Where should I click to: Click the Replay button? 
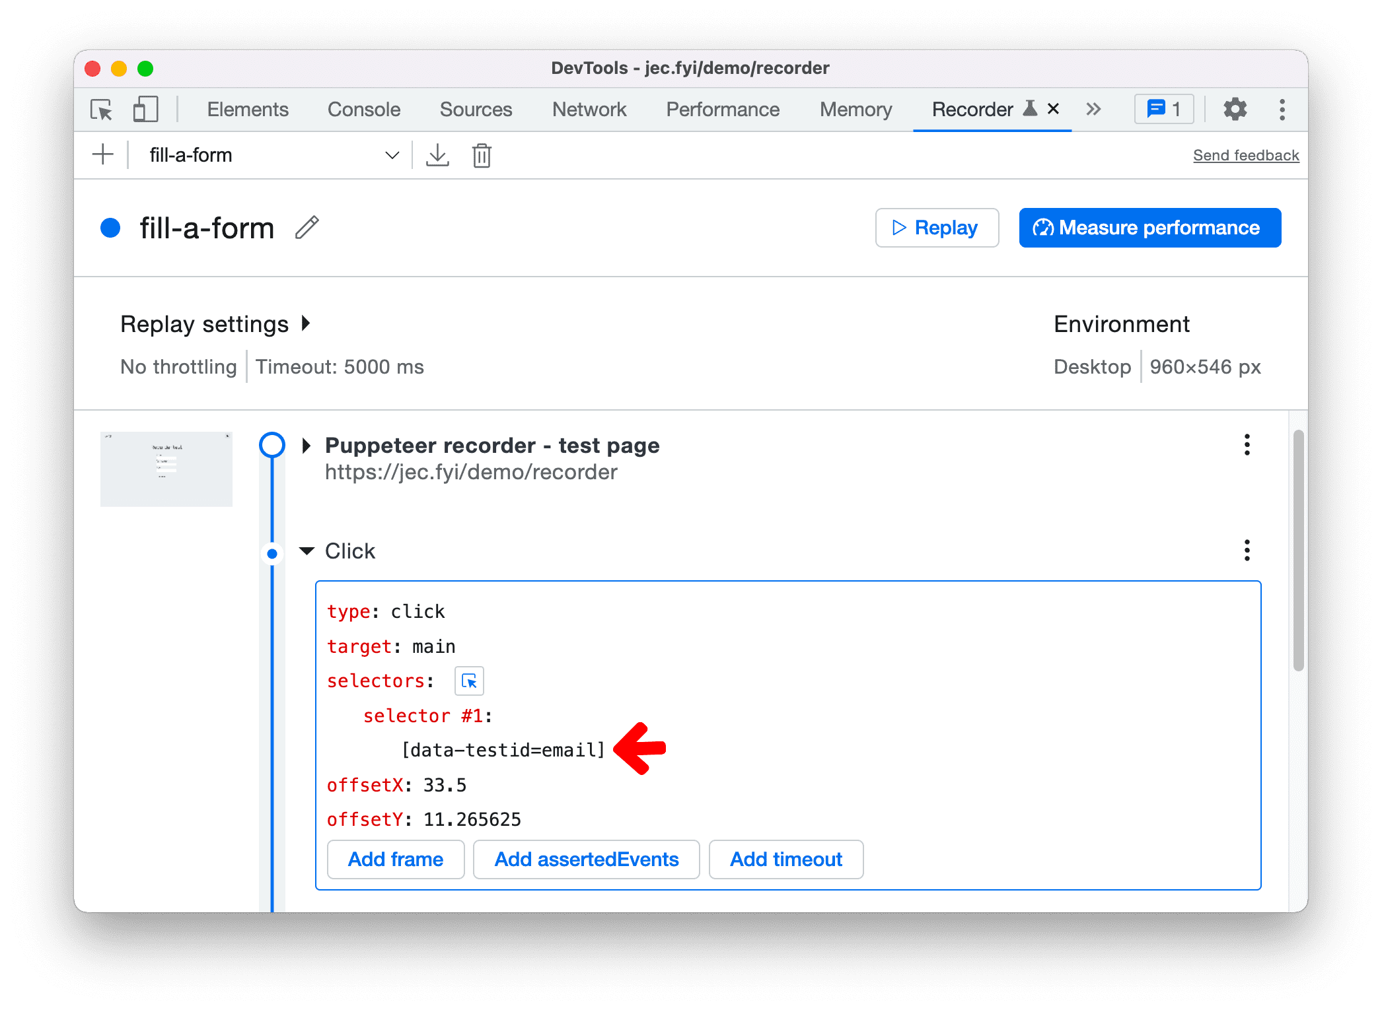pyautogui.click(x=943, y=227)
